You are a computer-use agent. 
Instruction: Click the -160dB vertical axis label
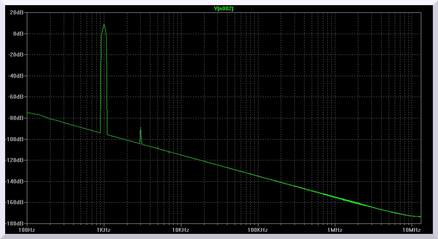tap(15, 202)
